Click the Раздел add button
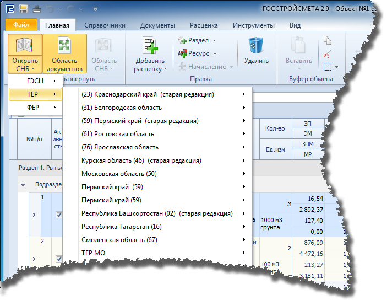Viewport: 387px width, 300px height. [194, 40]
